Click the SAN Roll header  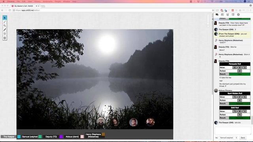pyautogui.click(x=235, y=108)
